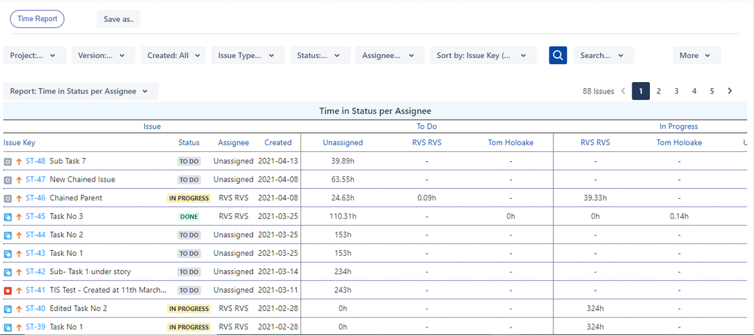This screenshot has width=754, height=335.
Task: Open the ST-47 issue link
Action: 35,180
